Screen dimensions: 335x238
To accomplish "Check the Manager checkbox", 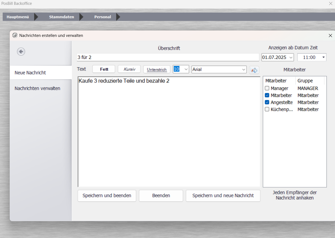I will [x=267, y=88].
